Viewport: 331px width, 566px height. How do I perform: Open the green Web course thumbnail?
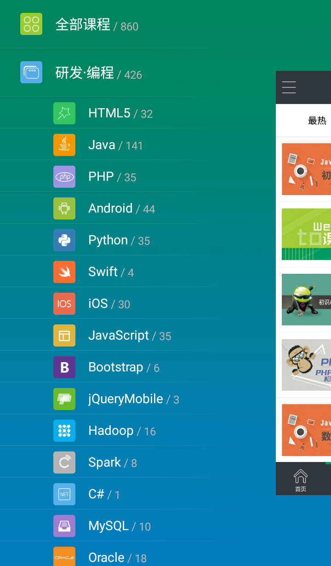coord(306,234)
